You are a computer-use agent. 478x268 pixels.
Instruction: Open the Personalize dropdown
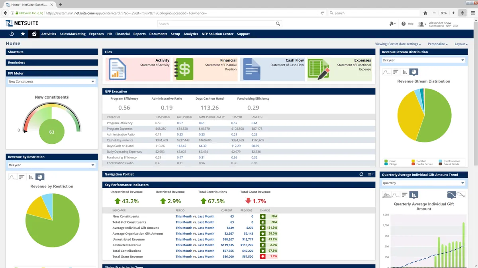[x=438, y=44]
